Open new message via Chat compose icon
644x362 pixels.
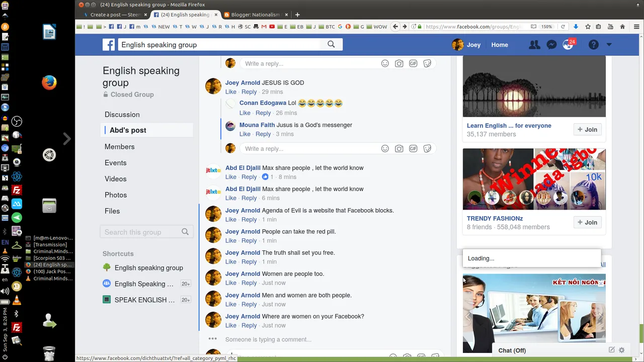612,350
